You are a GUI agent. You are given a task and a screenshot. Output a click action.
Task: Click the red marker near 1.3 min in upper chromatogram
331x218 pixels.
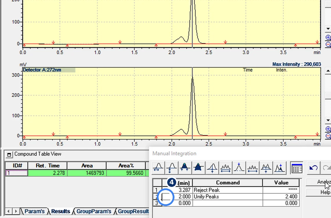tap(120, 42)
